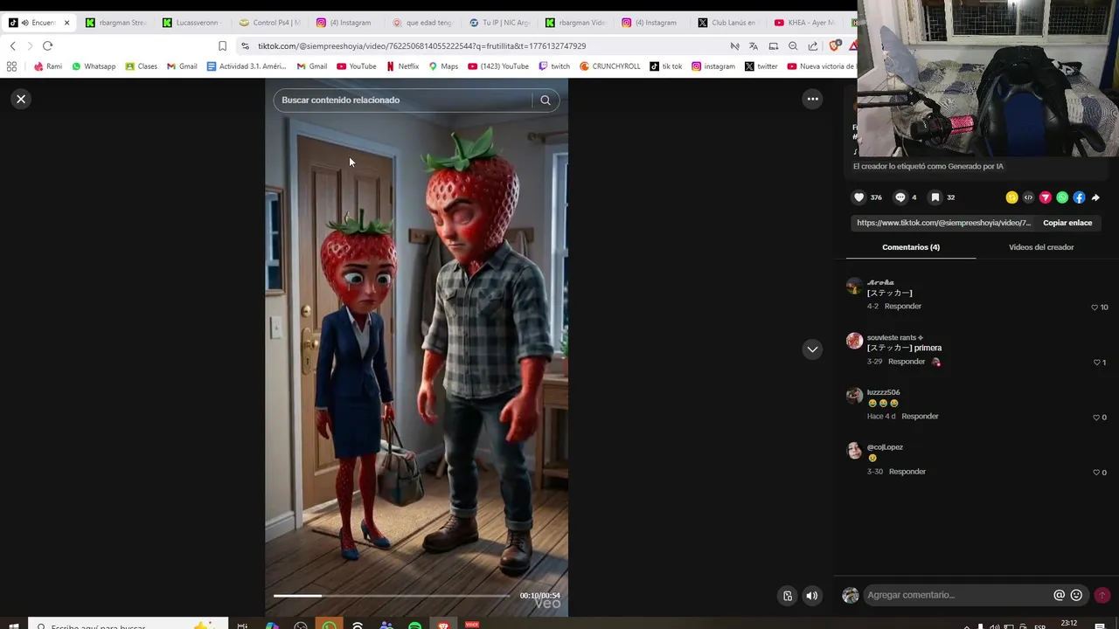Close the current Encuentra TikTok tab

[x=66, y=23]
